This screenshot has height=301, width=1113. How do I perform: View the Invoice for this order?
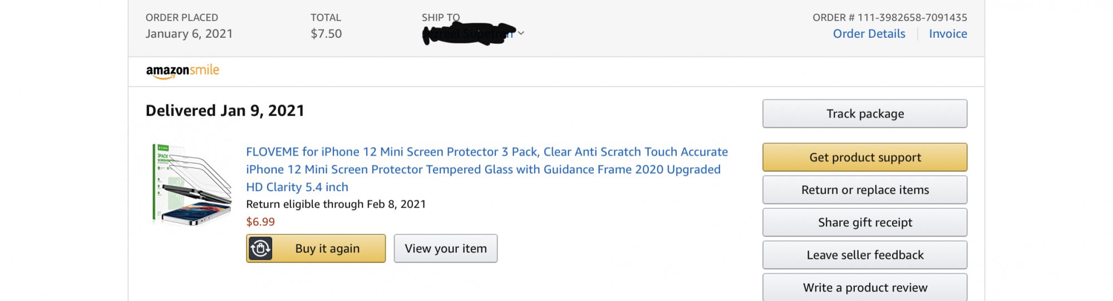(948, 34)
